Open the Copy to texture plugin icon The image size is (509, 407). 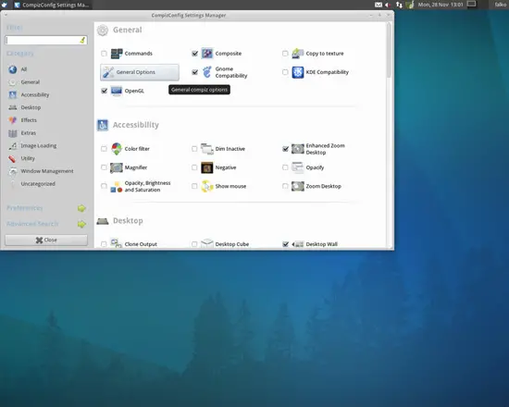(298, 54)
